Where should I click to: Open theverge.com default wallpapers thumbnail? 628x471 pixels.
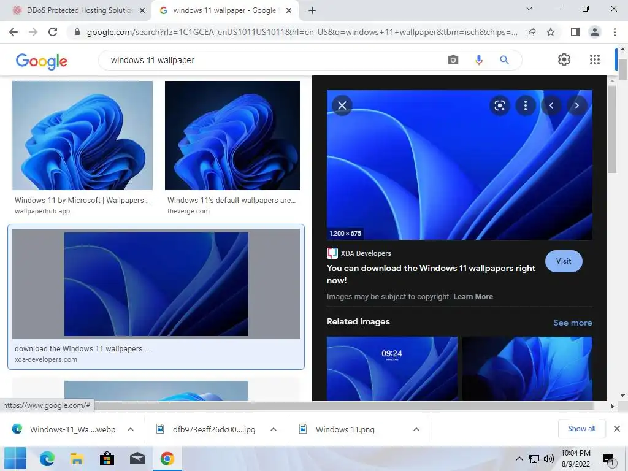(232, 136)
